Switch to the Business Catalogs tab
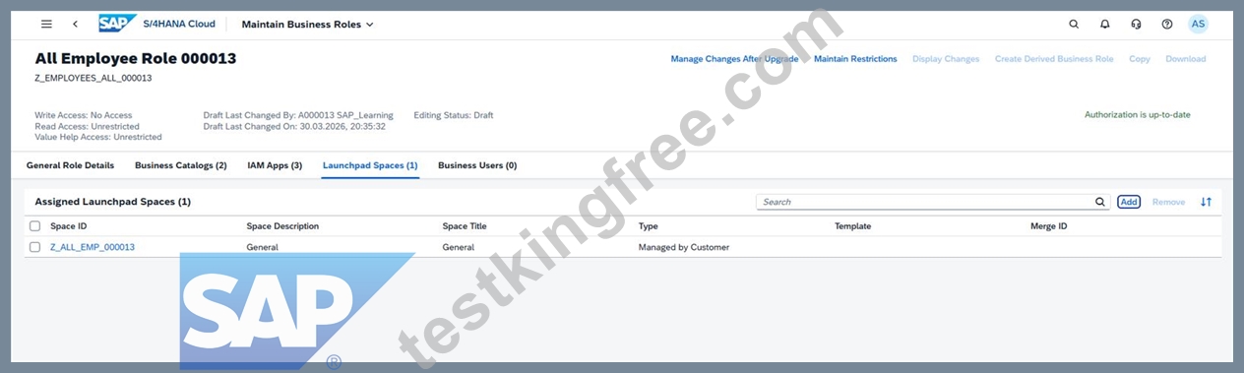The width and height of the screenshot is (1244, 373). coord(181,165)
